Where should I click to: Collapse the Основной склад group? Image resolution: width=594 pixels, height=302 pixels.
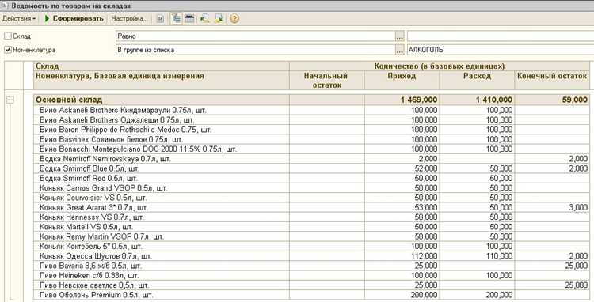click(10, 100)
